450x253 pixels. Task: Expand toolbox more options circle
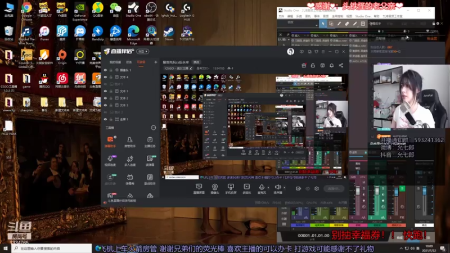coord(153,128)
